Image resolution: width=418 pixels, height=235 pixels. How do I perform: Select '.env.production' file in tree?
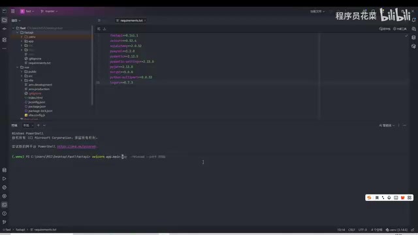pos(39,89)
